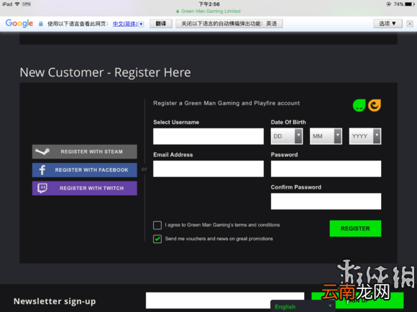Expand the English language selector
This screenshot has height=312, width=417.
[x=303, y=306]
